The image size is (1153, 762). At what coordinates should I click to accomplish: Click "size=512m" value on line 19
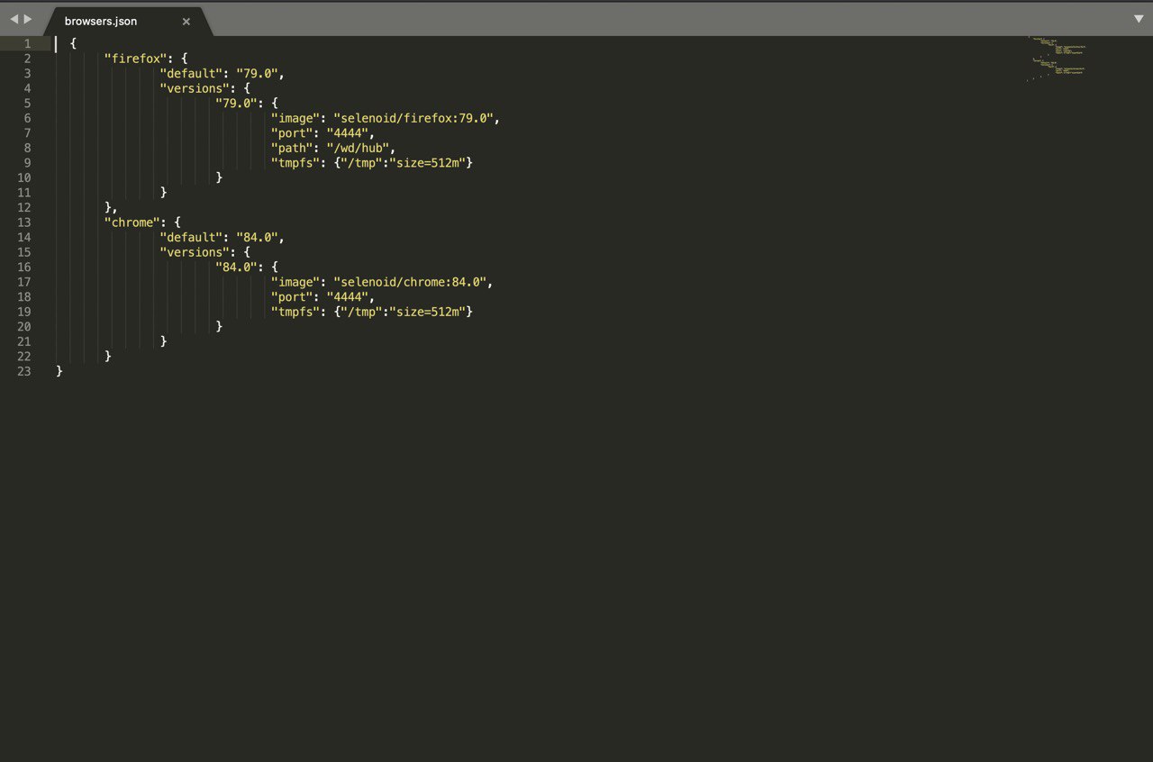point(427,312)
